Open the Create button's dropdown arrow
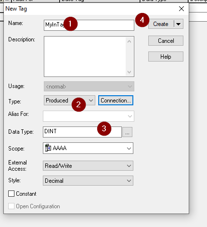The image size is (207, 227). click(179, 24)
